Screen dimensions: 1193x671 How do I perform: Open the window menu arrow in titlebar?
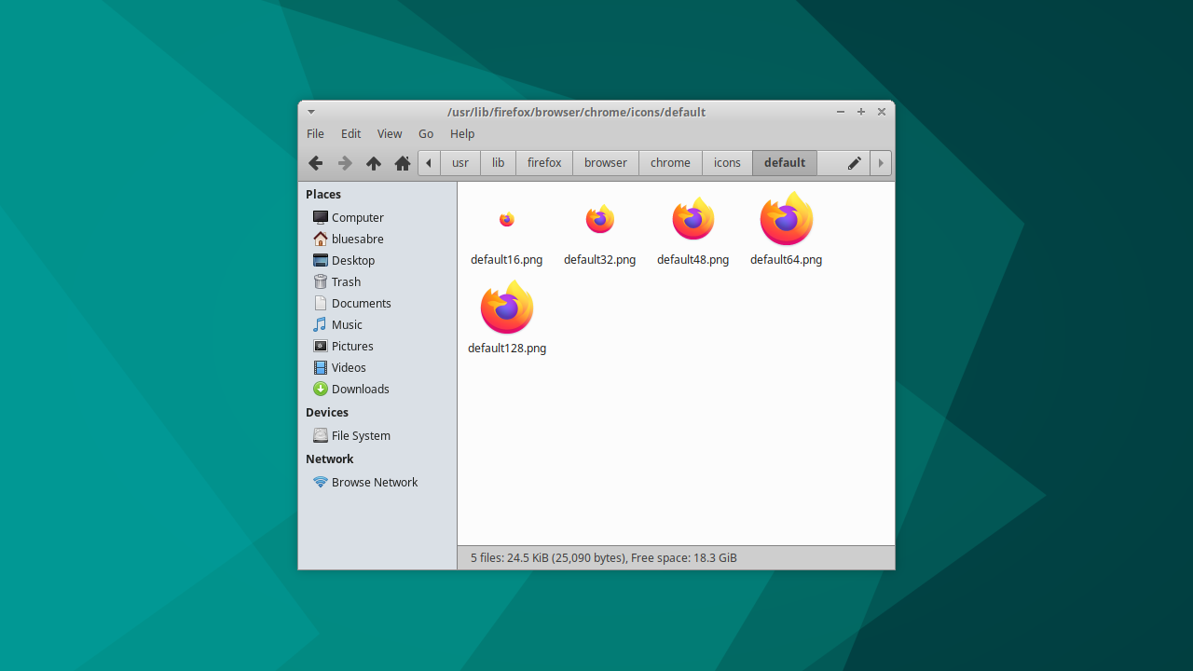tap(310, 111)
